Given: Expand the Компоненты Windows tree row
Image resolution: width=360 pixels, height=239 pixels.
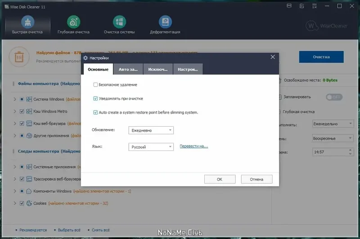Looking at the screenshot, I should click(x=15, y=191).
